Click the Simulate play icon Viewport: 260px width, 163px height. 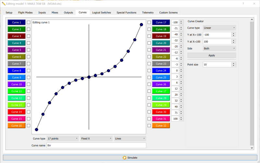point(124,157)
